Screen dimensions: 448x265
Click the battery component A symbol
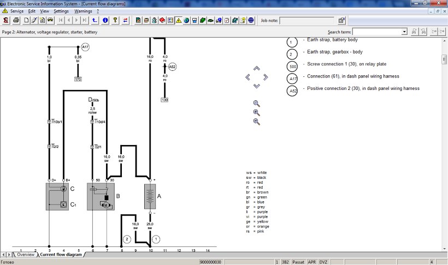tap(150, 196)
